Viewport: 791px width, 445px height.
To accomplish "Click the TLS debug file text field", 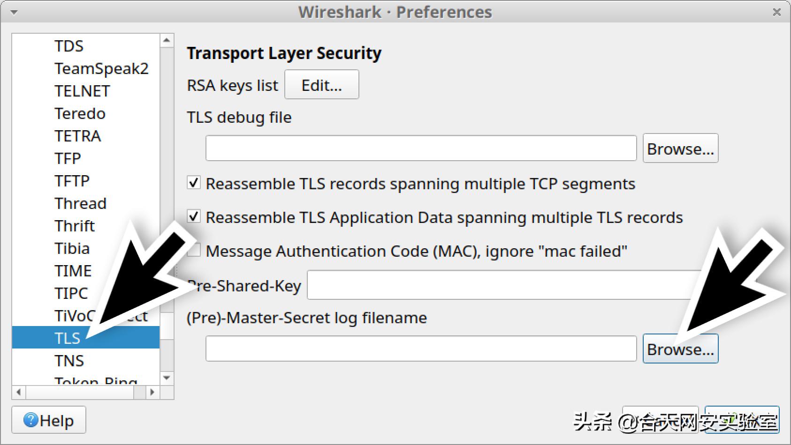I will [x=421, y=148].
